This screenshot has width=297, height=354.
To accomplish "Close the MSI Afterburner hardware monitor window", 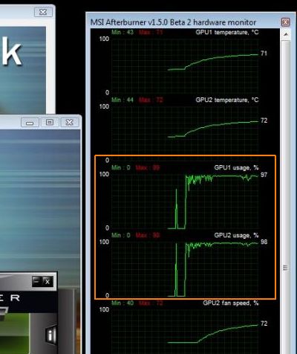I will coord(285,22).
